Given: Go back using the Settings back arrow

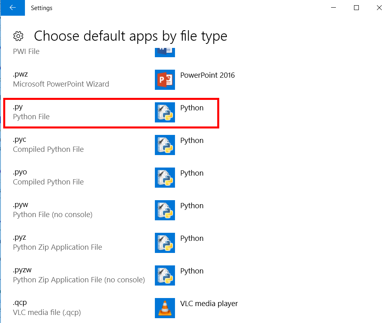Looking at the screenshot, I should point(12,8).
